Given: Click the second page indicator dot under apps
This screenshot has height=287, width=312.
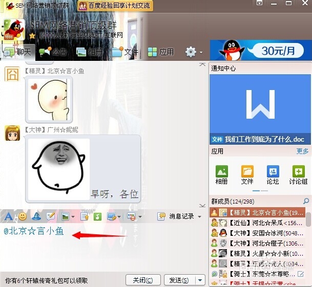Looking at the screenshot, I should coord(264,191).
